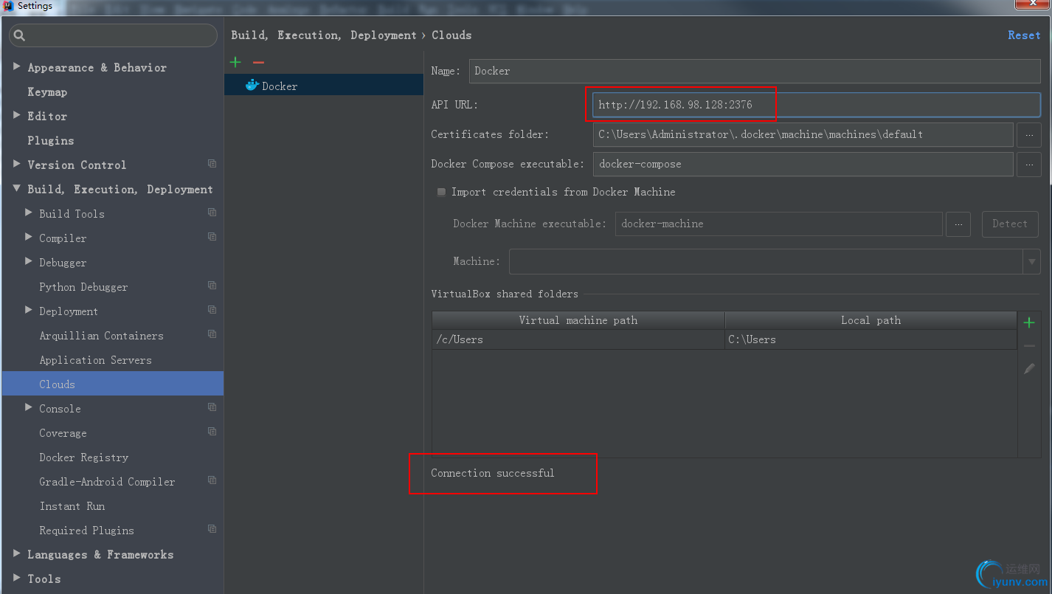The image size is (1052, 594).
Task: Select the C:\Users local path cell
Action: click(x=871, y=339)
